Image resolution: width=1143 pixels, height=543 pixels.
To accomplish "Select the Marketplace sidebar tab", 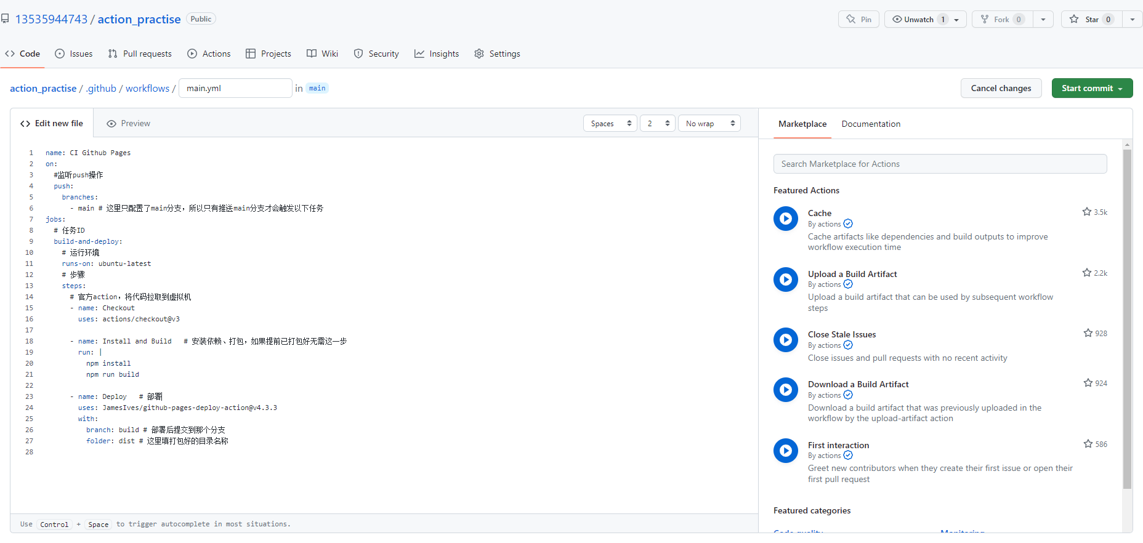I will [802, 124].
